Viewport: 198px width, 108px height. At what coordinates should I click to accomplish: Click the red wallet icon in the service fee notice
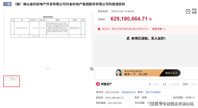[x=99, y=29]
